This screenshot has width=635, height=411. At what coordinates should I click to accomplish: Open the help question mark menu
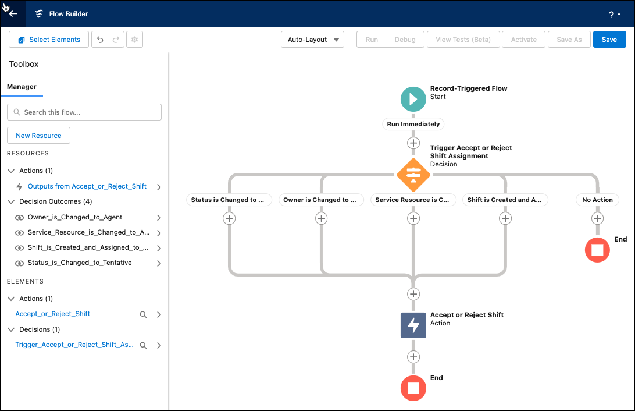click(614, 15)
